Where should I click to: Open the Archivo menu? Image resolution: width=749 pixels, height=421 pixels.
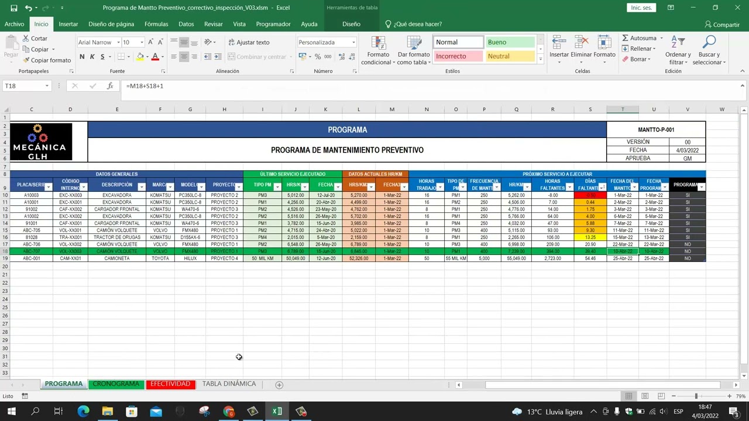(14, 24)
